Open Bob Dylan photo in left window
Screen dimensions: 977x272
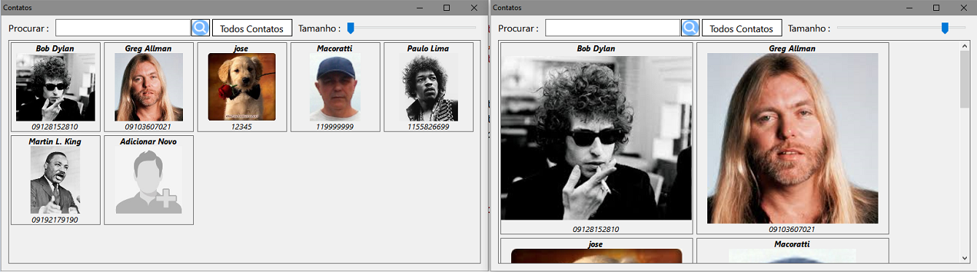(x=55, y=87)
